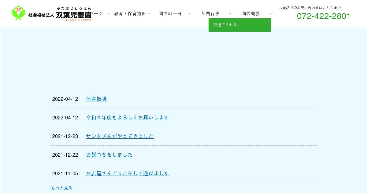Open the 年間行事 navigation item
The image size is (367, 193).
[210, 14]
